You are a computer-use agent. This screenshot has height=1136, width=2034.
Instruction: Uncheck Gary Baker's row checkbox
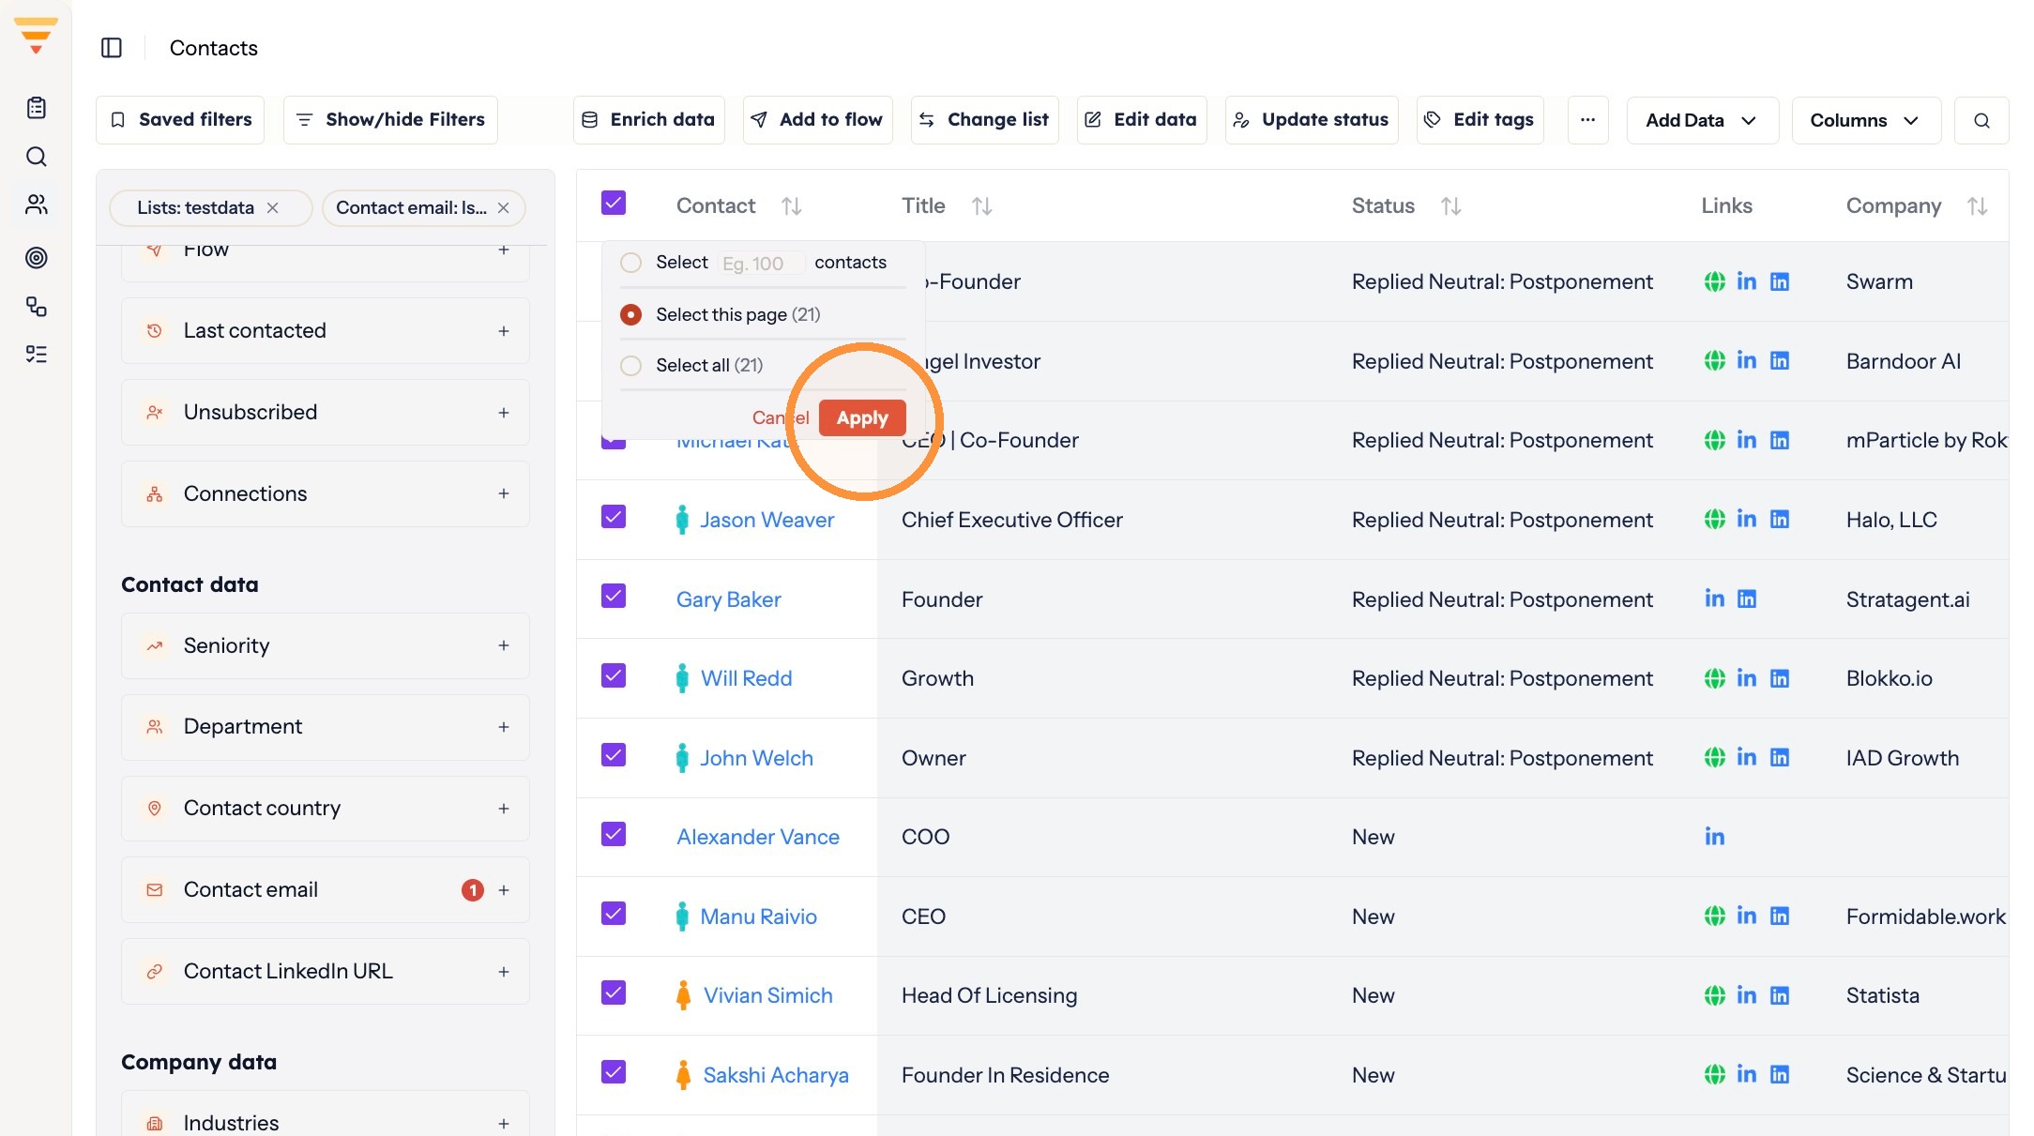click(614, 597)
